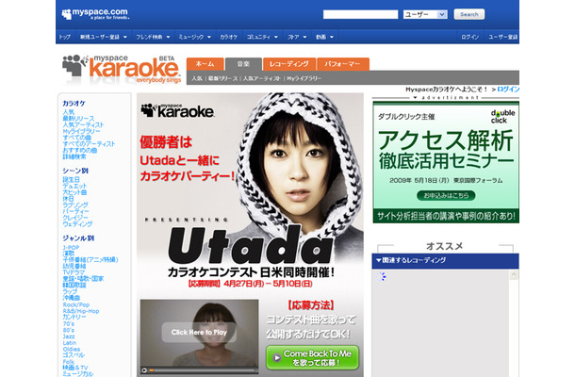
Task: Choose the カントリー genre link
Action: [74, 317]
